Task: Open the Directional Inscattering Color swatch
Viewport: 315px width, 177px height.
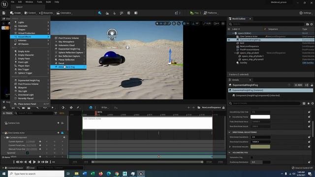Action: [260, 147]
